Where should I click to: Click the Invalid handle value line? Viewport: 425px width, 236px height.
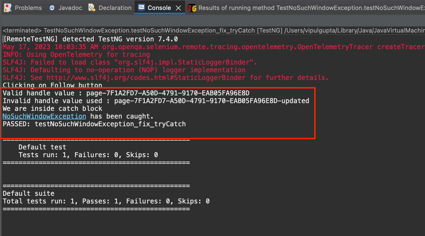pos(154,101)
